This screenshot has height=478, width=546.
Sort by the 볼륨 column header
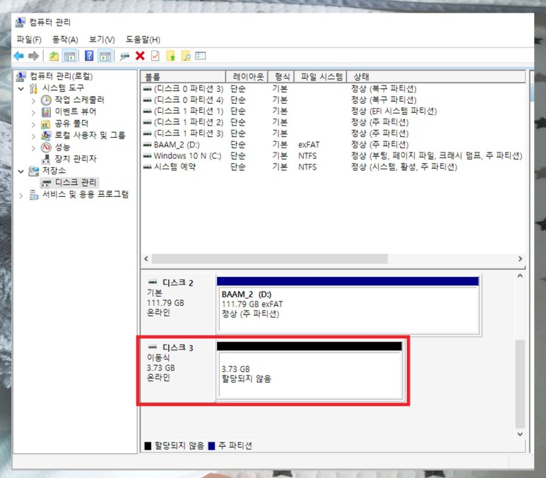[183, 76]
